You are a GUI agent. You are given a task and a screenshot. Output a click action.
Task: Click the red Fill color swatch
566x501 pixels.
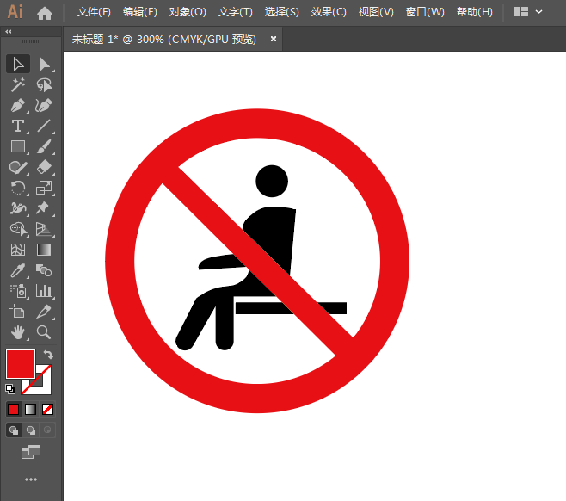[20, 363]
